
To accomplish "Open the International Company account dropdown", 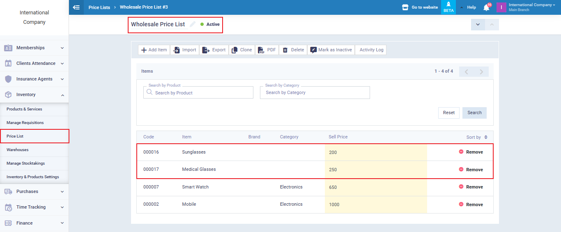I will tap(531, 7).
